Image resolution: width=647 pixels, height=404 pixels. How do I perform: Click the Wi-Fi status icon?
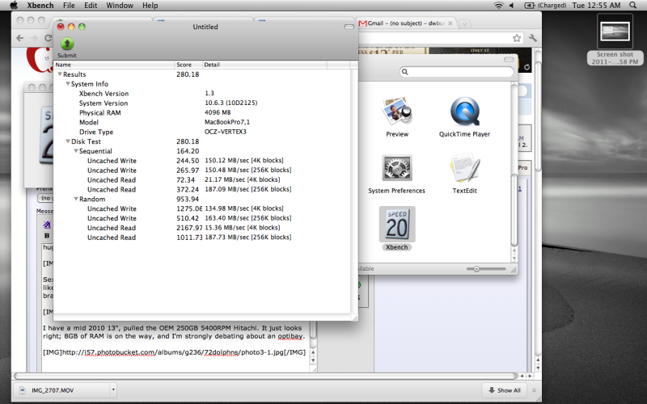click(x=498, y=6)
